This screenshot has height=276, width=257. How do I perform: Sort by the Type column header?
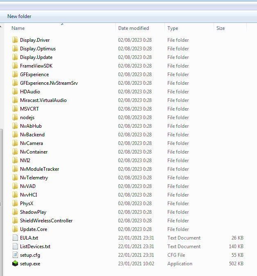[x=189, y=28]
